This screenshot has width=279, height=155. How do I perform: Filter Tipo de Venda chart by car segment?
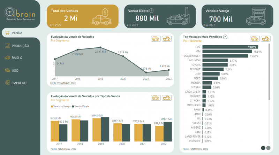(156, 98)
